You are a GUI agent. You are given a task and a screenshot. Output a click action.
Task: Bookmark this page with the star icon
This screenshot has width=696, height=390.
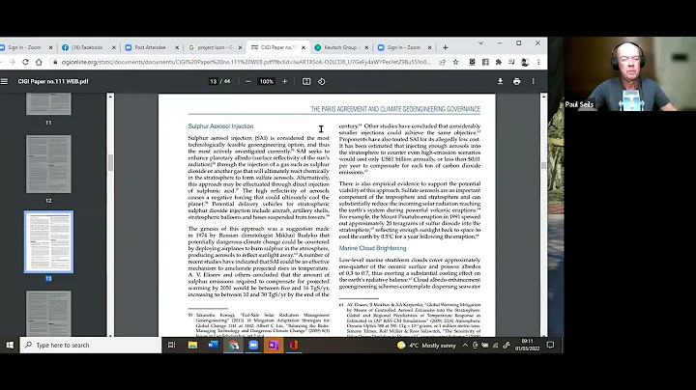pyautogui.click(x=455, y=62)
